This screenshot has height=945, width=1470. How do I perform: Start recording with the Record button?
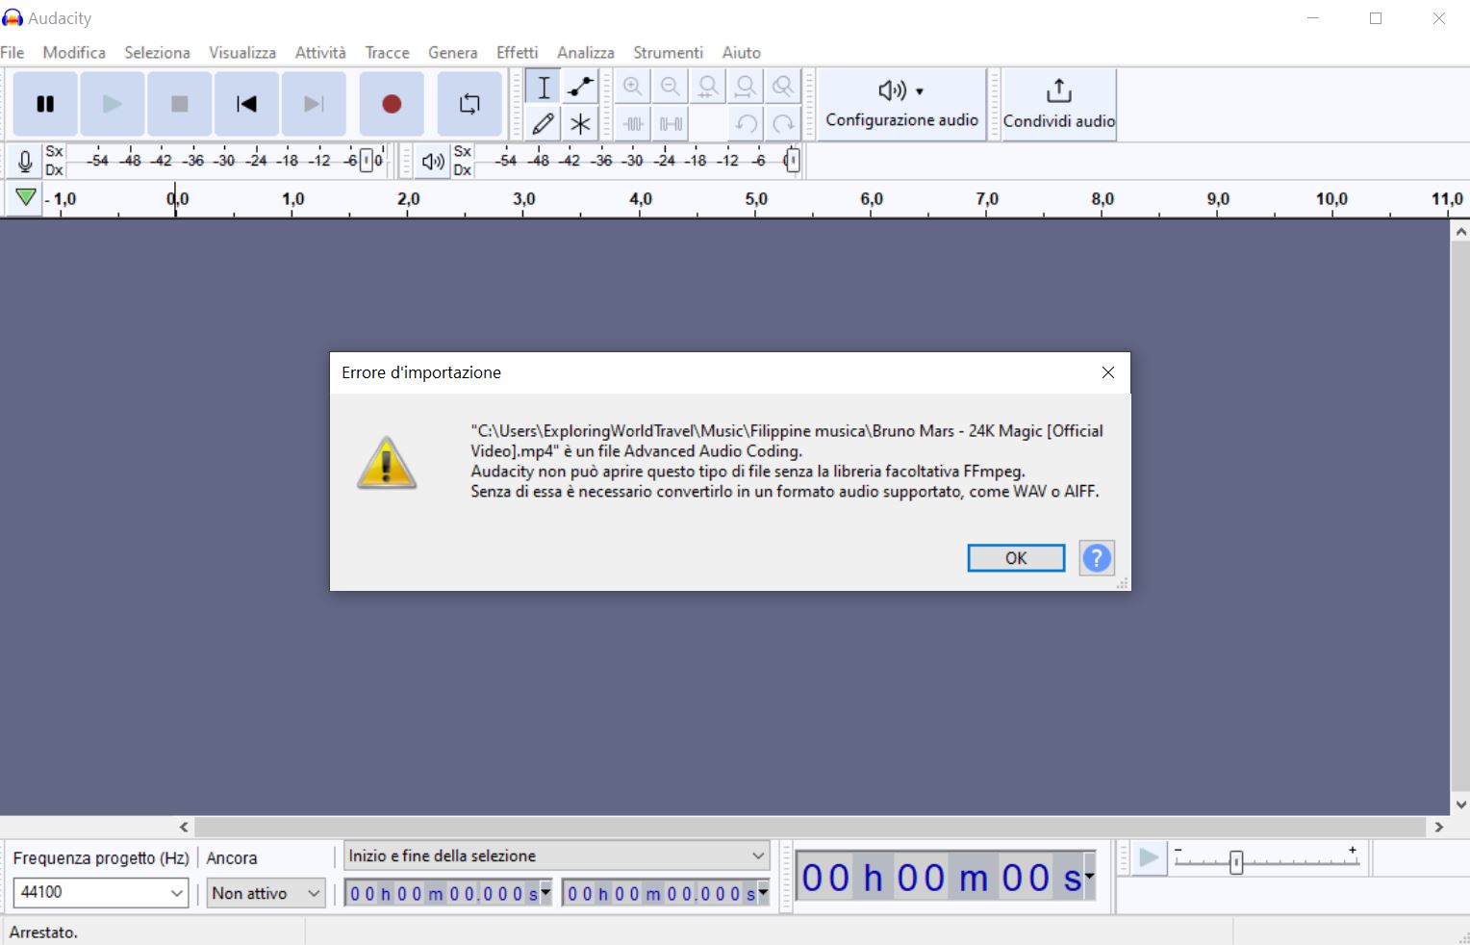pos(392,104)
